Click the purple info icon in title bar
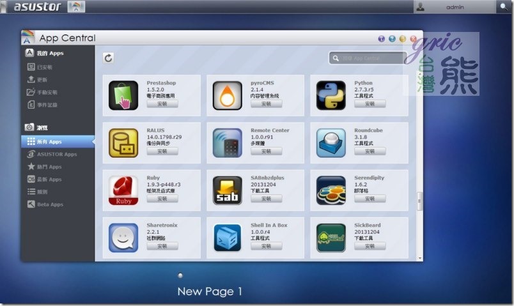Screen dimensions: 514x306 (x=381, y=39)
